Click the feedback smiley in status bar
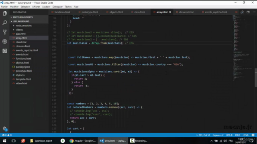The width and height of the screenshot is (257, 144). tap(253, 135)
